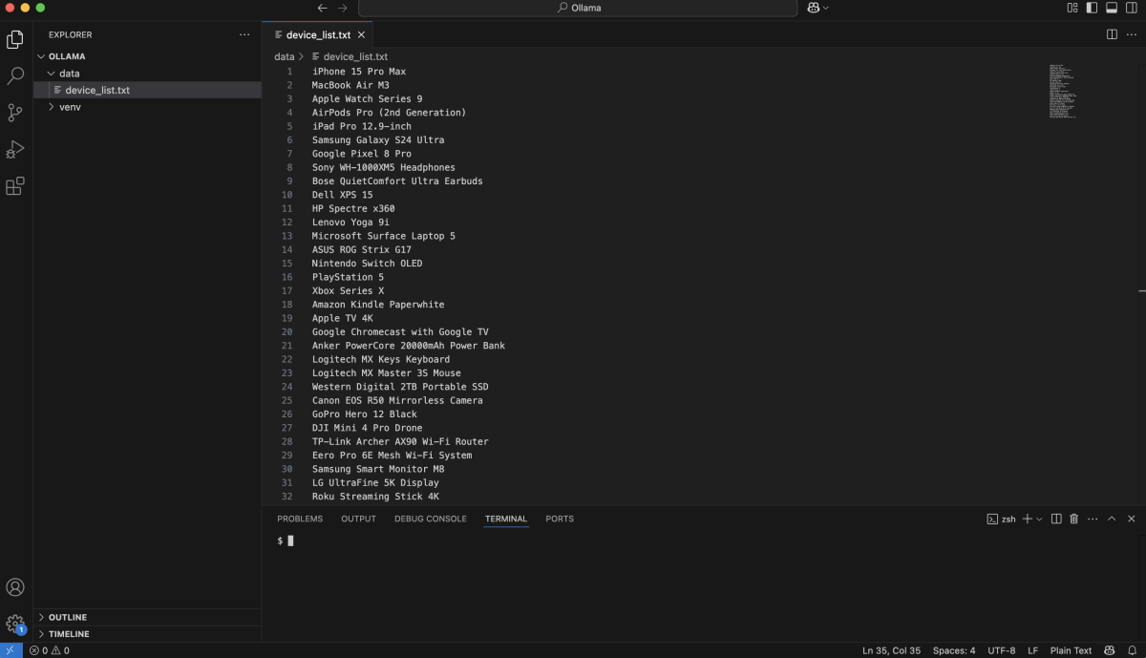This screenshot has width=1146, height=658.
Task: Open Explorer Views and More Actions menu
Action: [244, 34]
